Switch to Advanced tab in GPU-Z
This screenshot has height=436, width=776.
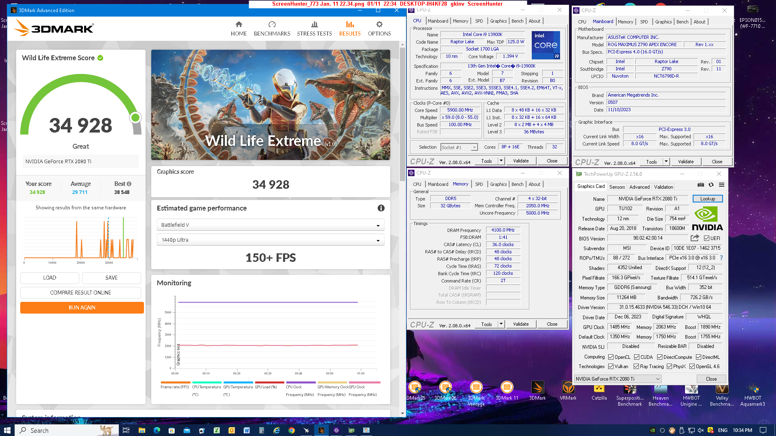click(639, 187)
